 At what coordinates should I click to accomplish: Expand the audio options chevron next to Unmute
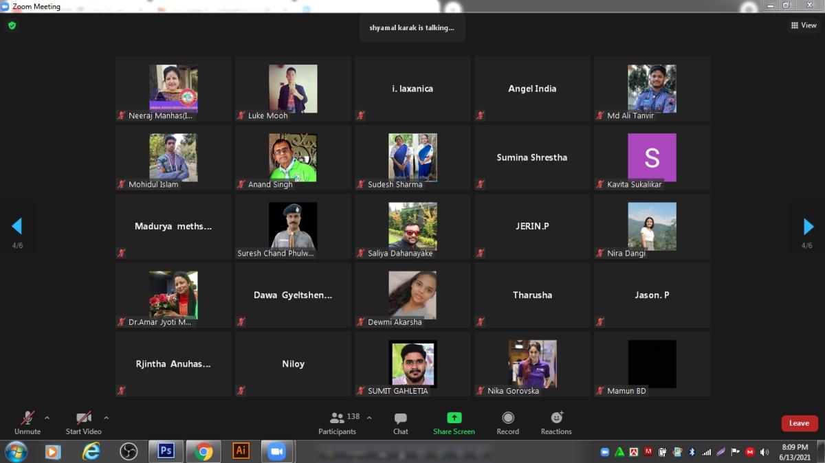[x=47, y=416]
